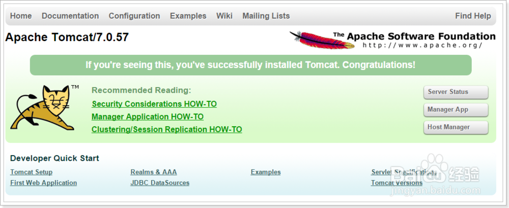Click the Host Manager button
Viewport: 509px width, 208px height.
(x=456, y=127)
